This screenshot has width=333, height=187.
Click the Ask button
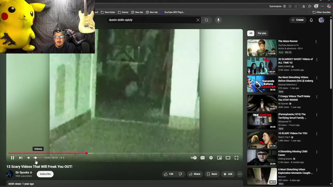click(228, 174)
